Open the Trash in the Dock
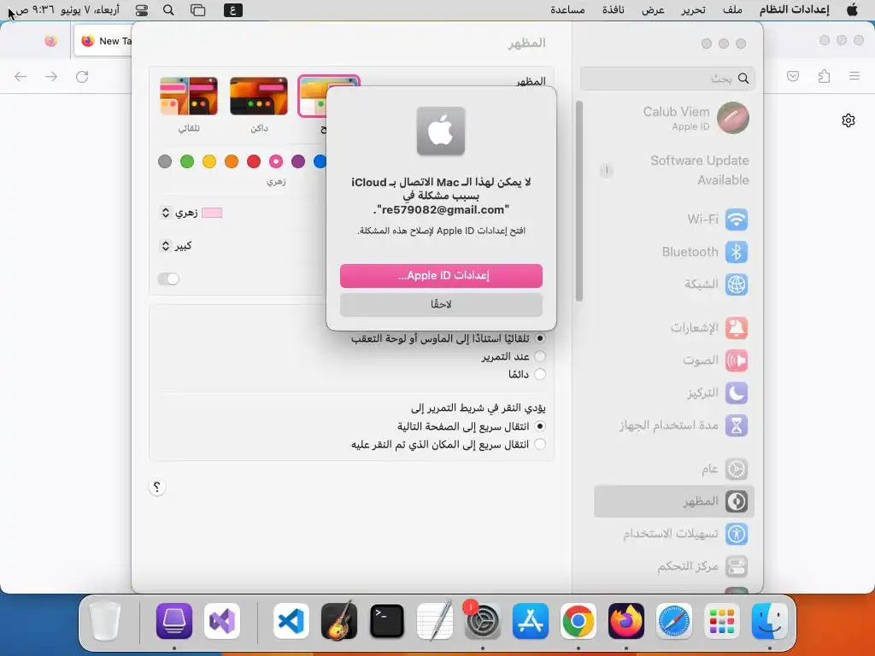This screenshot has height=656, width=875. click(x=105, y=621)
